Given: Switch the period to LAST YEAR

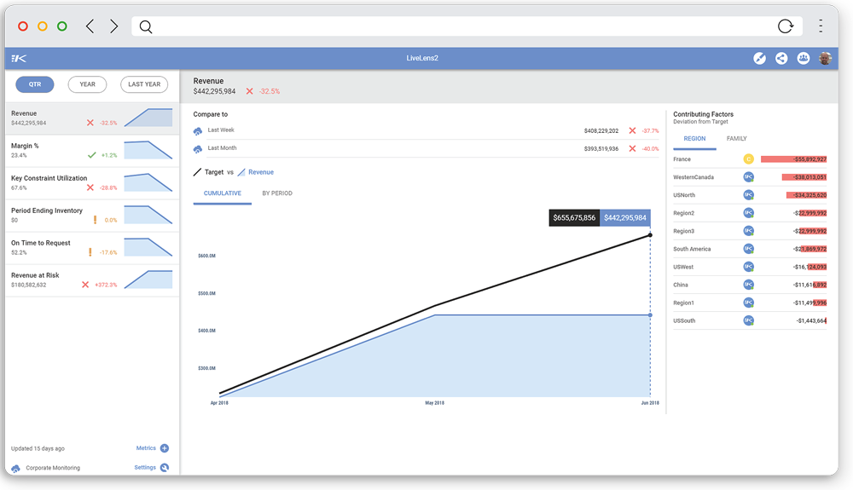Looking at the screenshot, I should pyautogui.click(x=144, y=84).
